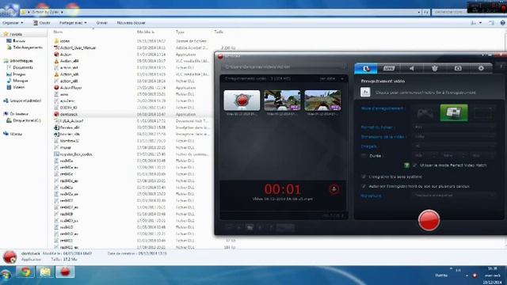The width and height of the screenshot is (507, 285).
Task: Select the ActionPlayer application file
Action: click(68, 88)
